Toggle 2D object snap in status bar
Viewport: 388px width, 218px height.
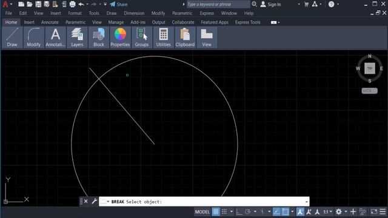click(x=286, y=212)
